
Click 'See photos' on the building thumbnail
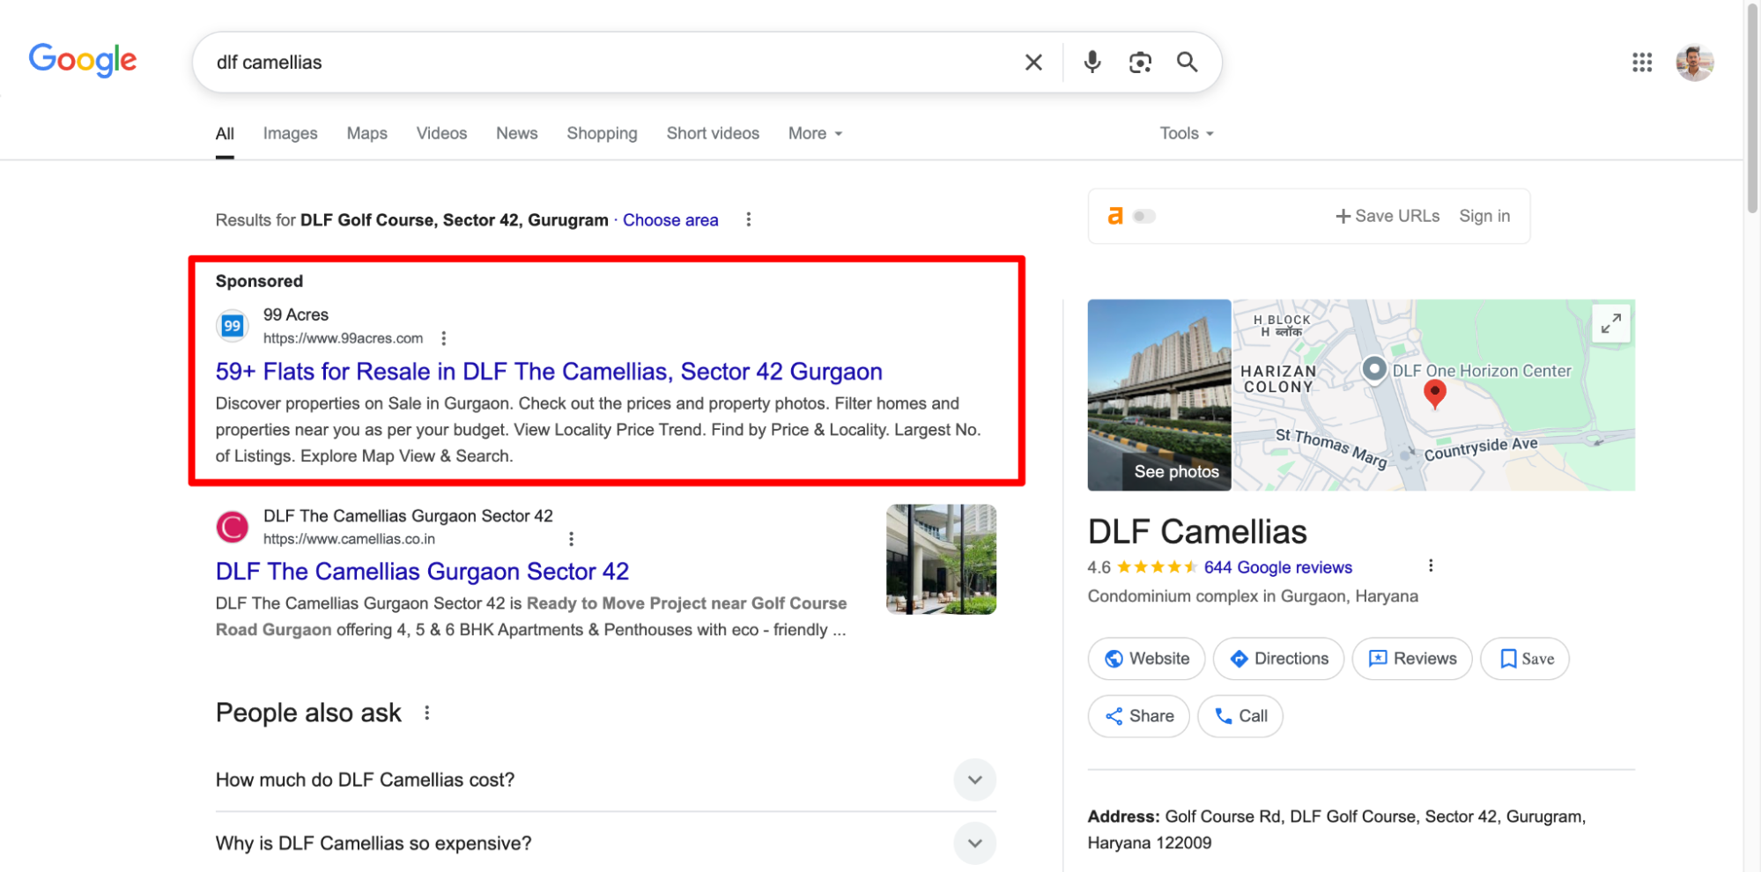click(x=1176, y=471)
